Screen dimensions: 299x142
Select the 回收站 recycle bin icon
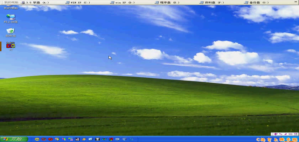pos(10,32)
